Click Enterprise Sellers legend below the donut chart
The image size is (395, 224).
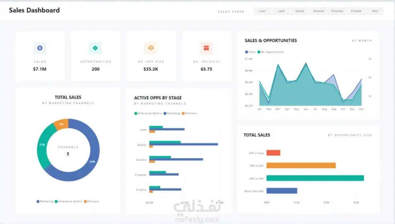[x=69, y=201]
